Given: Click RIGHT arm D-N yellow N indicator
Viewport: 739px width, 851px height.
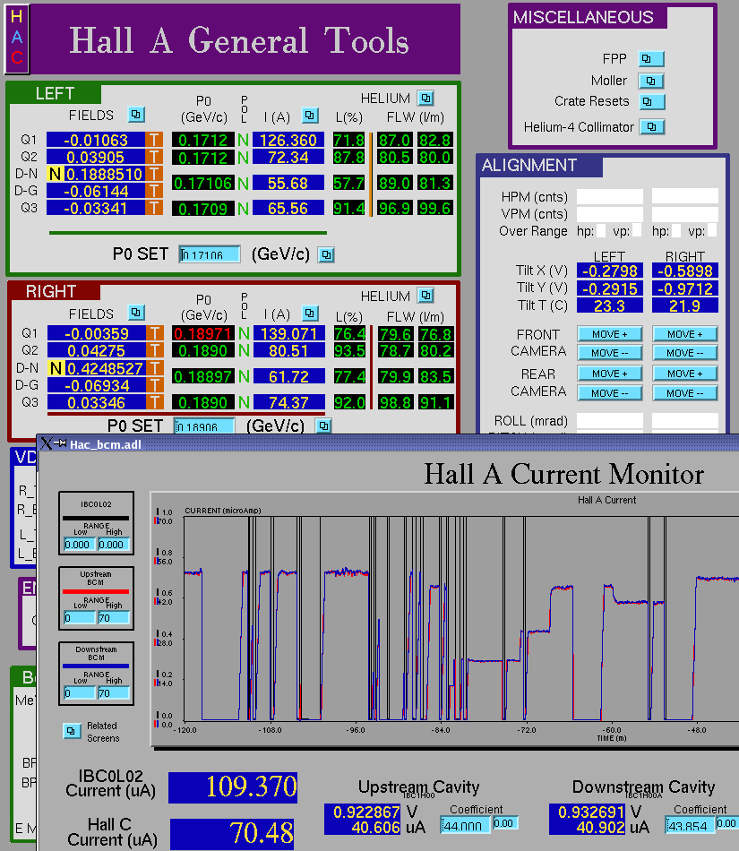Looking at the screenshot, I should coord(56,368).
